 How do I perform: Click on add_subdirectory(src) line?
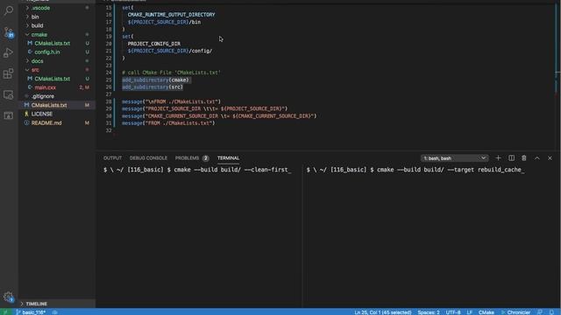coord(153,87)
